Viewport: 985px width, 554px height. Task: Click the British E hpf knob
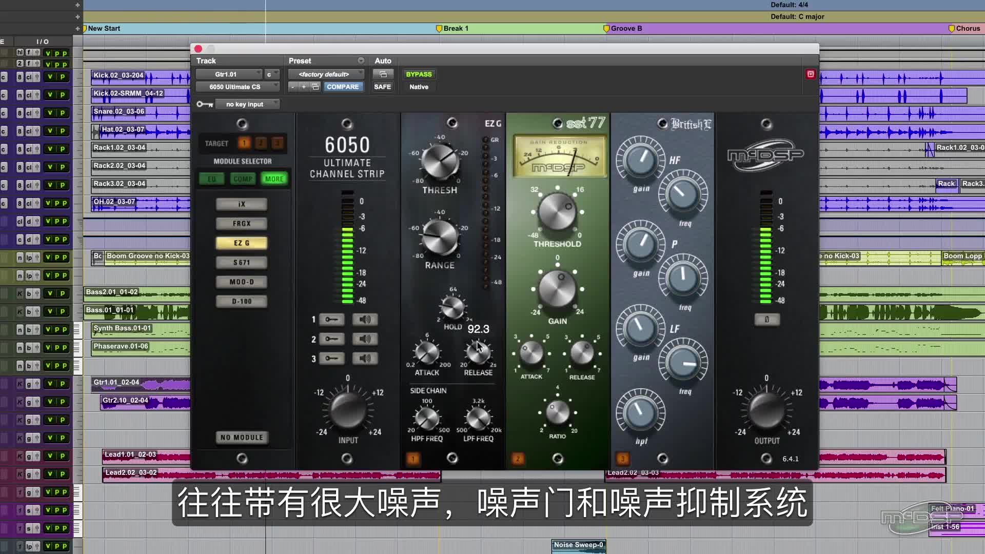point(640,413)
